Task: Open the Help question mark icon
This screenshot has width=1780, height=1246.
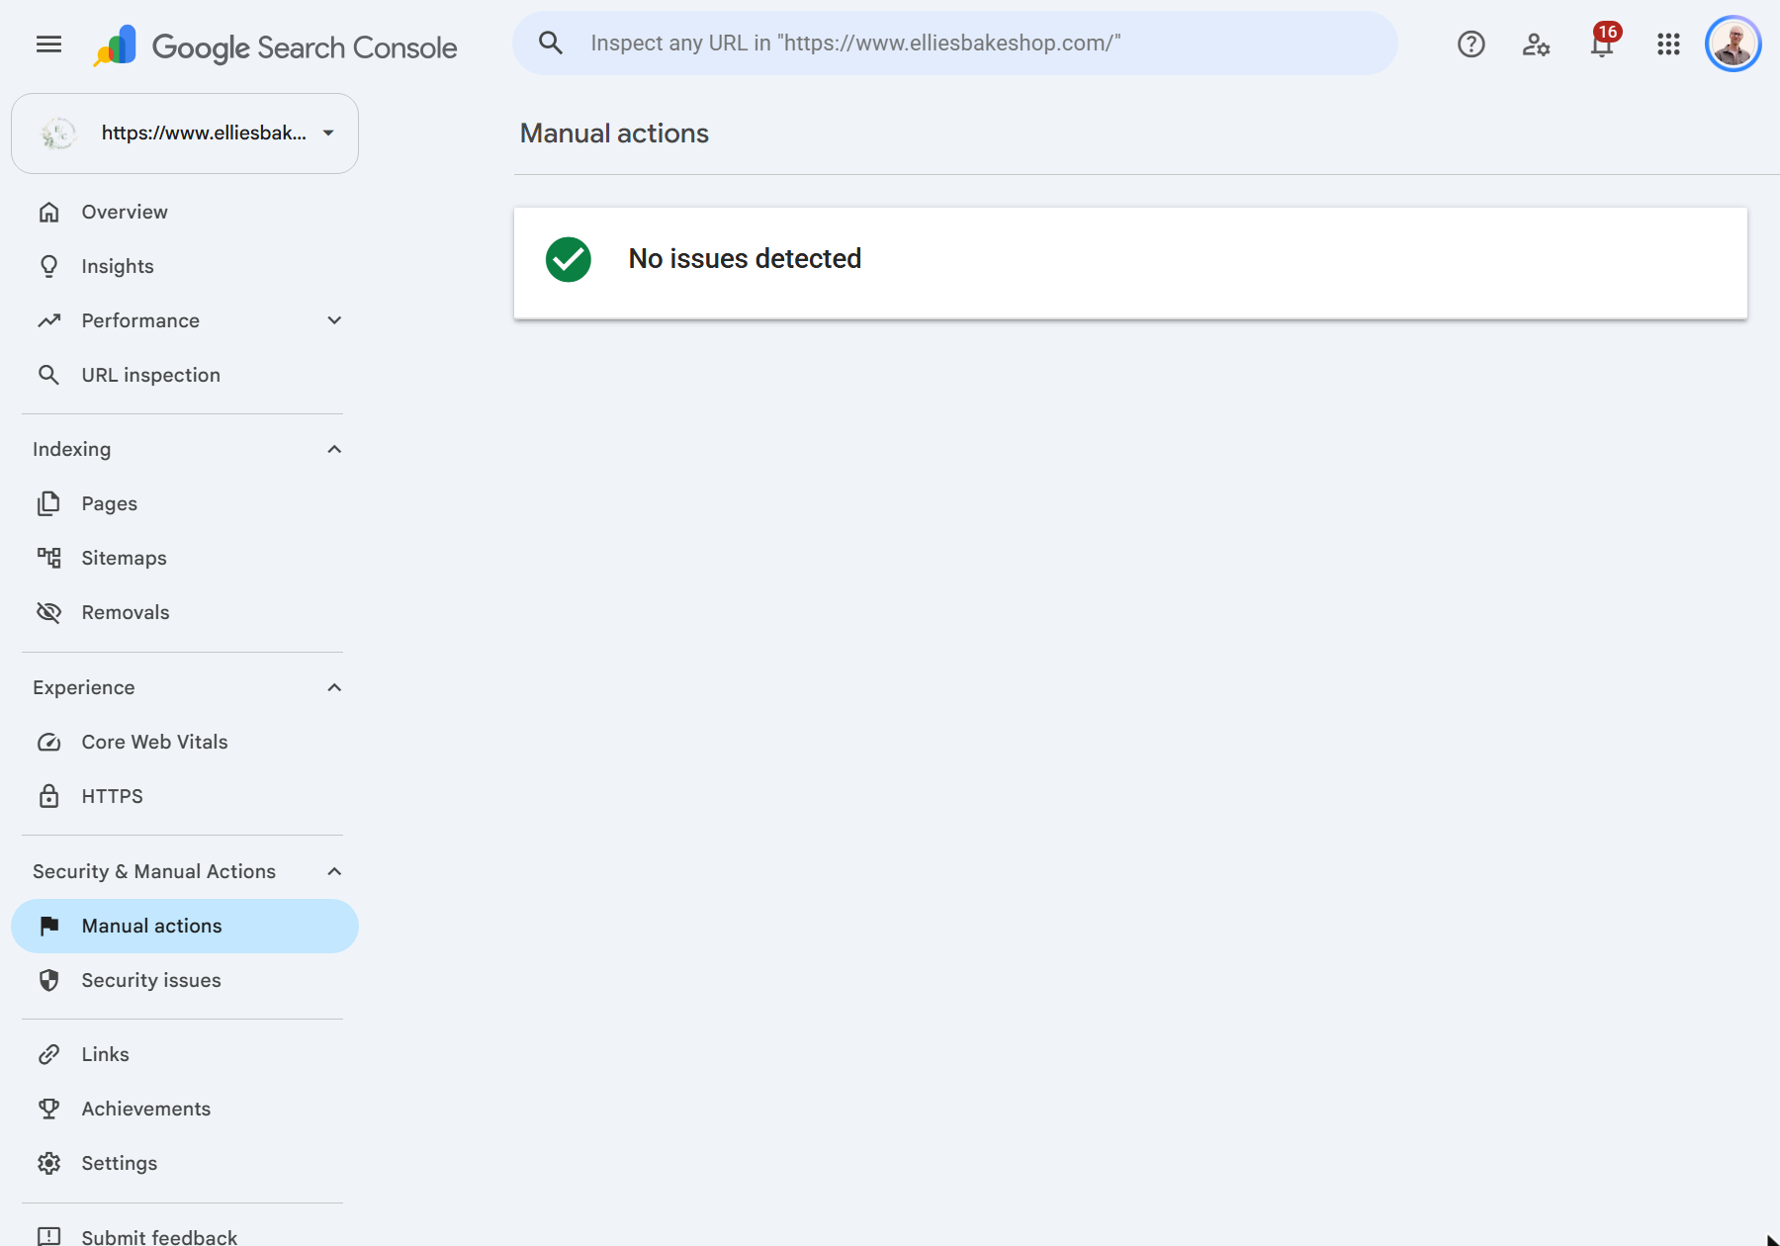Action: click(x=1470, y=44)
